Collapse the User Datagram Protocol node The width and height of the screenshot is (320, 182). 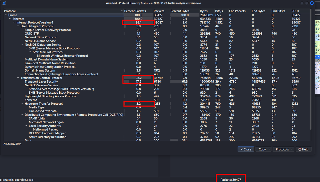pyautogui.click(x=18, y=26)
